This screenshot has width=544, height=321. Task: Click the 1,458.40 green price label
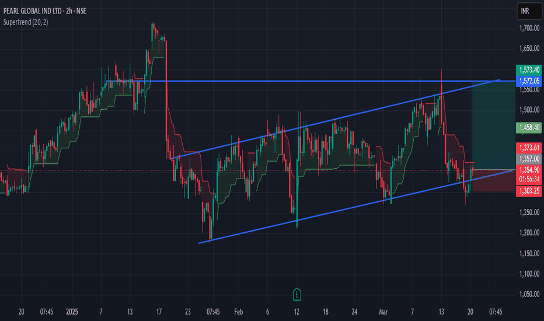point(529,127)
